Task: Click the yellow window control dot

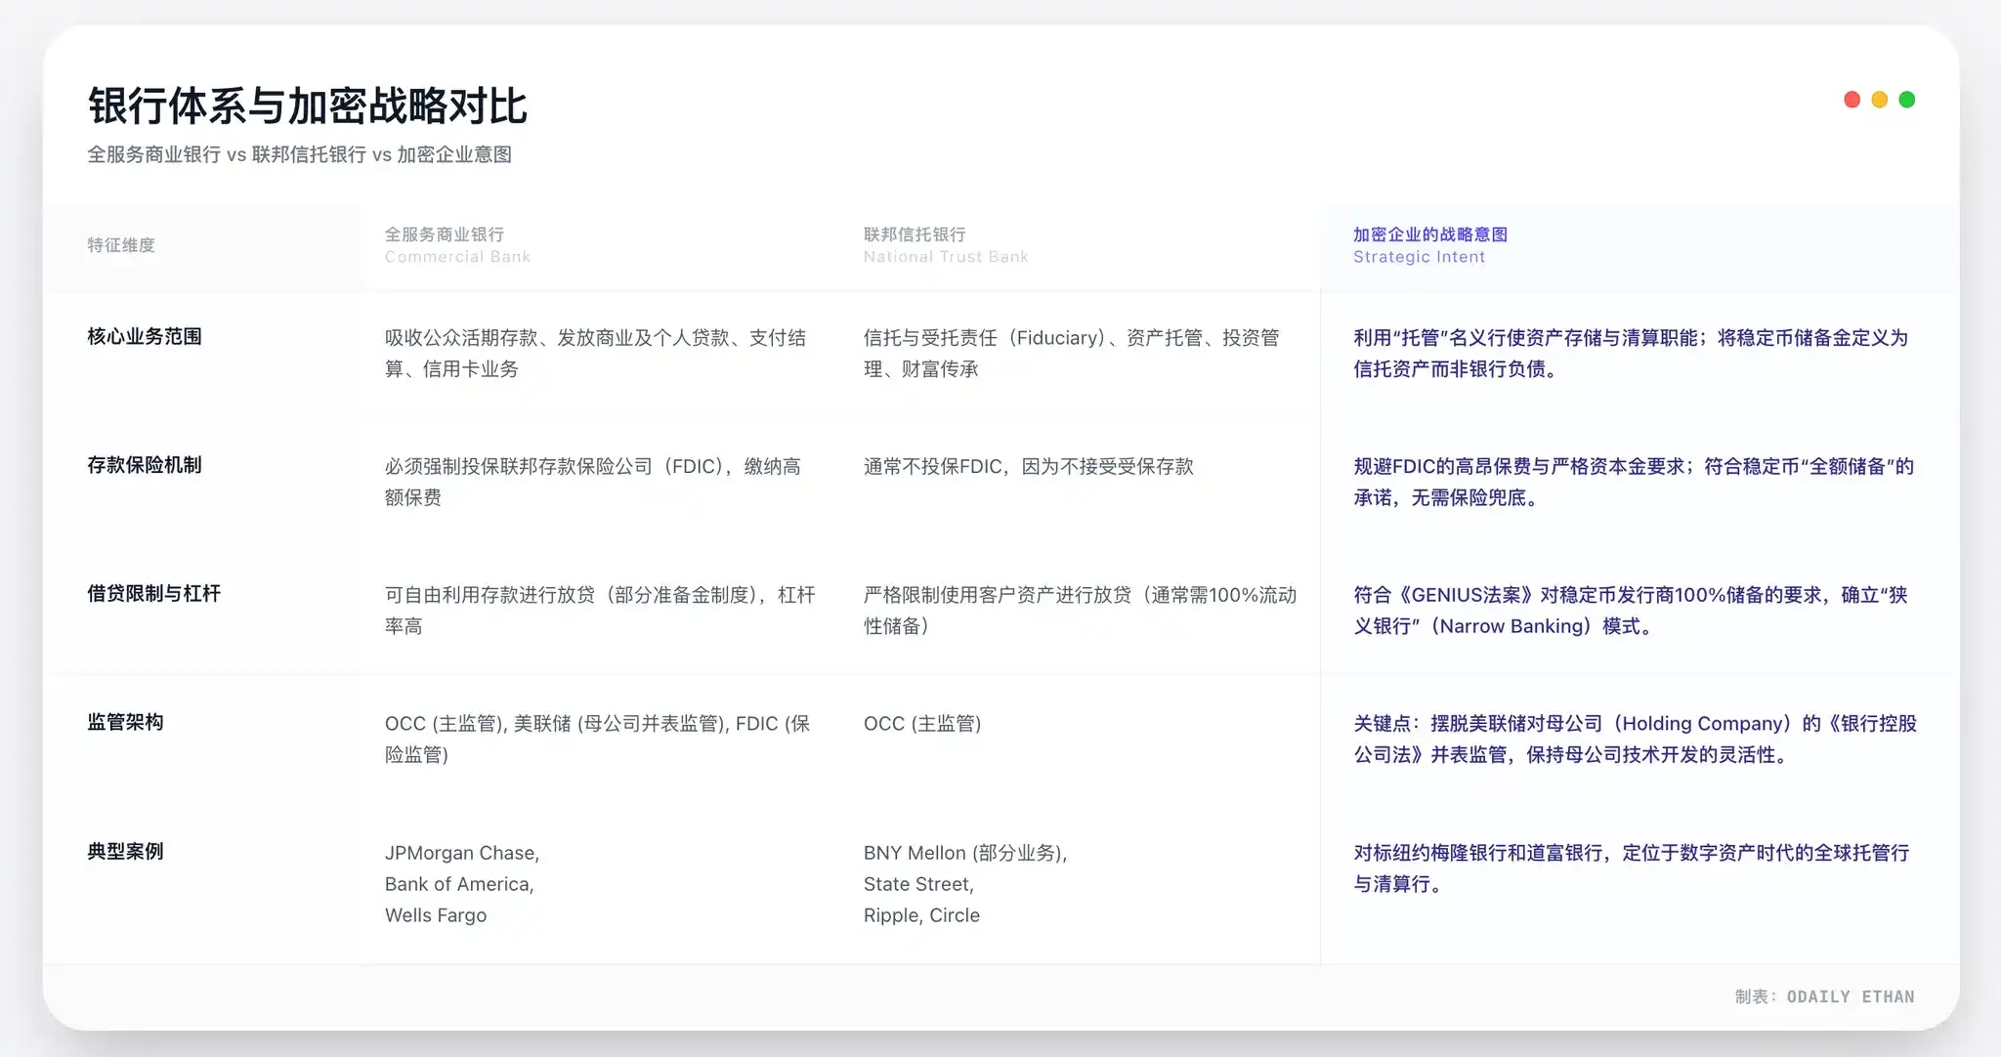Action: point(1880,99)
